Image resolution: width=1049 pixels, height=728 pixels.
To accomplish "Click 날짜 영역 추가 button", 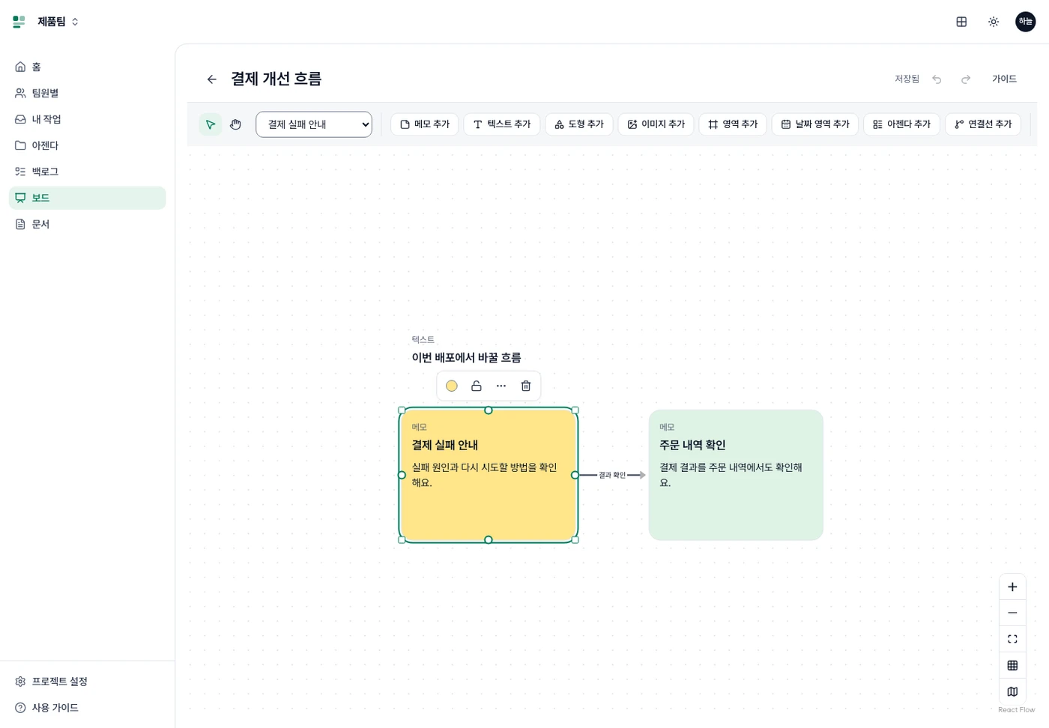I will [x=815, y=124].
